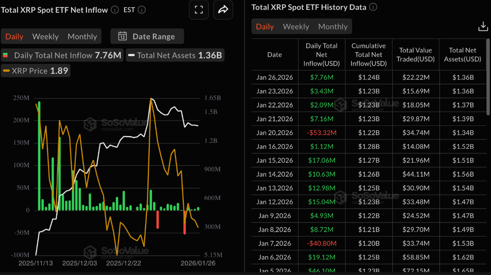Click the share chart icon

tap(223, 10)
